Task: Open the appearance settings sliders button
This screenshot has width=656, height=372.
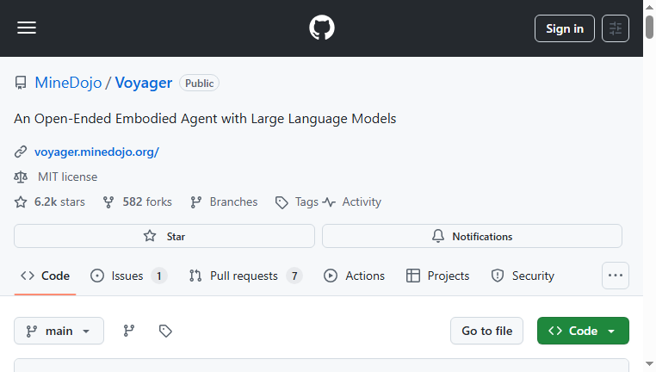Action: (x=615, y=28)
